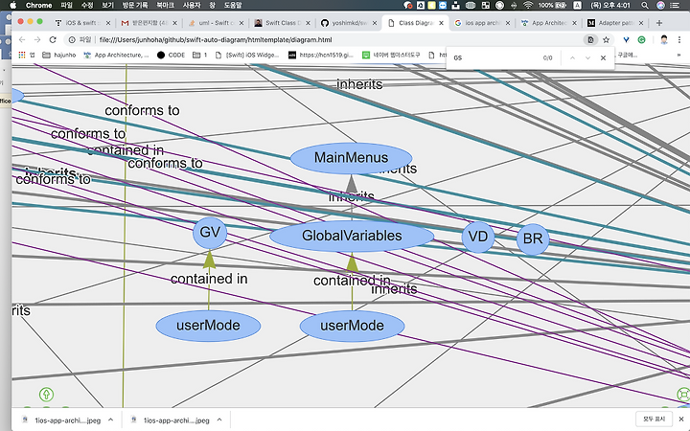Show hidden bookmarks via the overflow chevron
Viewport: 690px width, 431px height.
click(x=678, y=55)
